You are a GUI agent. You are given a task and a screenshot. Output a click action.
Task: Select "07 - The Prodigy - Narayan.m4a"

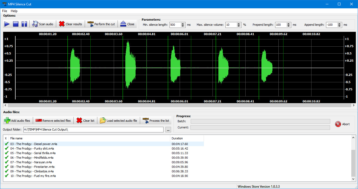(x=31, y=162)
